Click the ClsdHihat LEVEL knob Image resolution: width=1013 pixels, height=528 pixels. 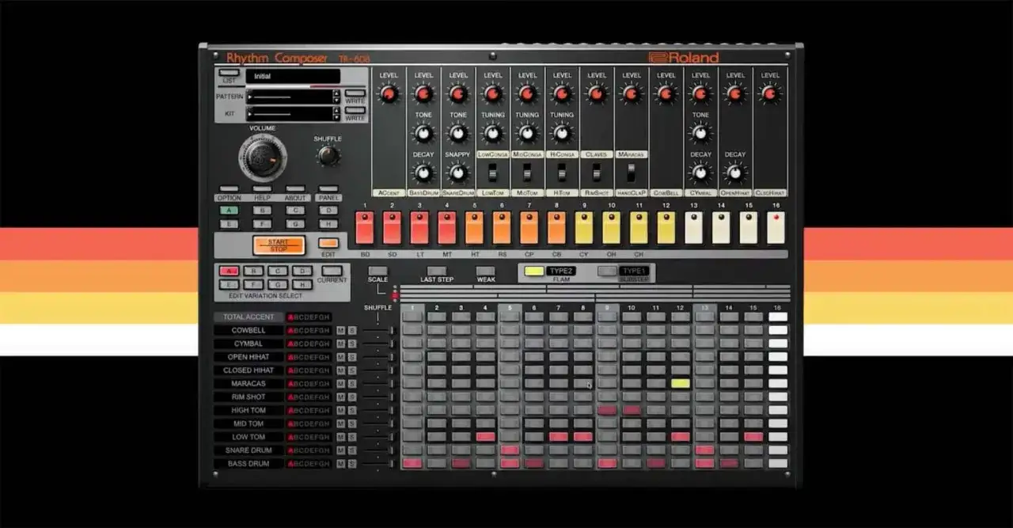[770, 94]
